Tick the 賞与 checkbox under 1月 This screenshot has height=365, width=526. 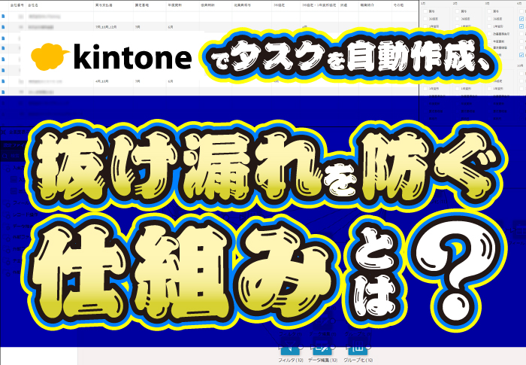click(x=425, y=11)
